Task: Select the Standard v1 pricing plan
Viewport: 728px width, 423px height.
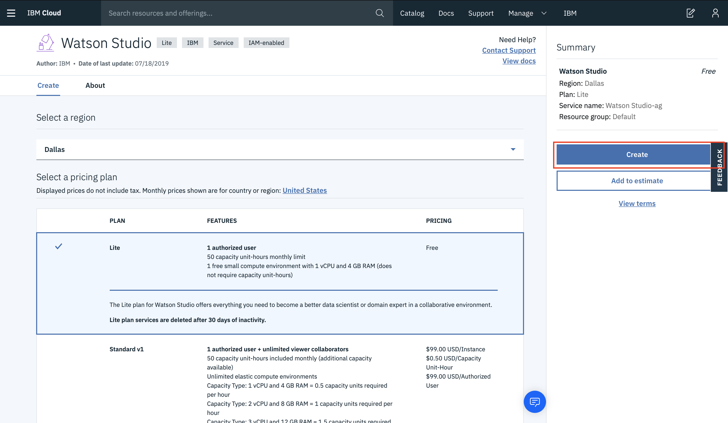Action: pyautogui.click(x=127, y=349)
